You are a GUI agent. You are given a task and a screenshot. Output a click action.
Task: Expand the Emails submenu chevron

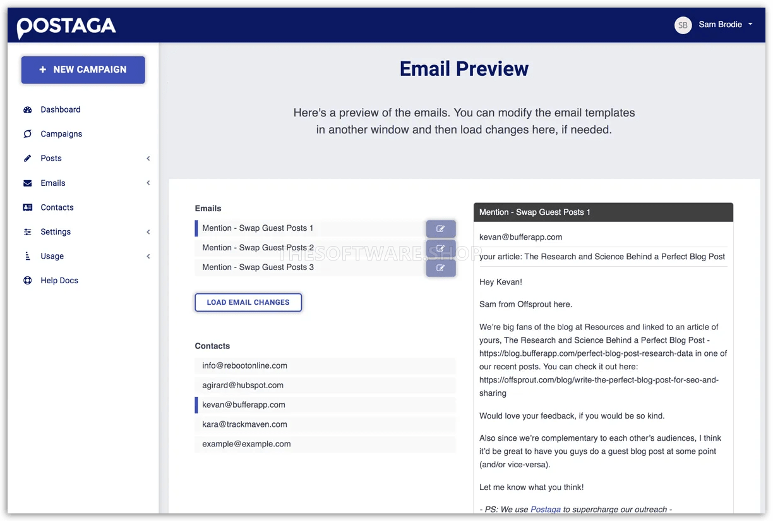[x=148, y=183]
